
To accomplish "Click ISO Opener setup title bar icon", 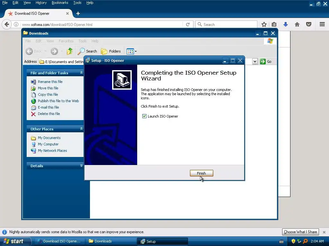I will coord(87,60).
